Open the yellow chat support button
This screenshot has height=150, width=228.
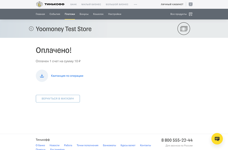(x=217, y=139)
